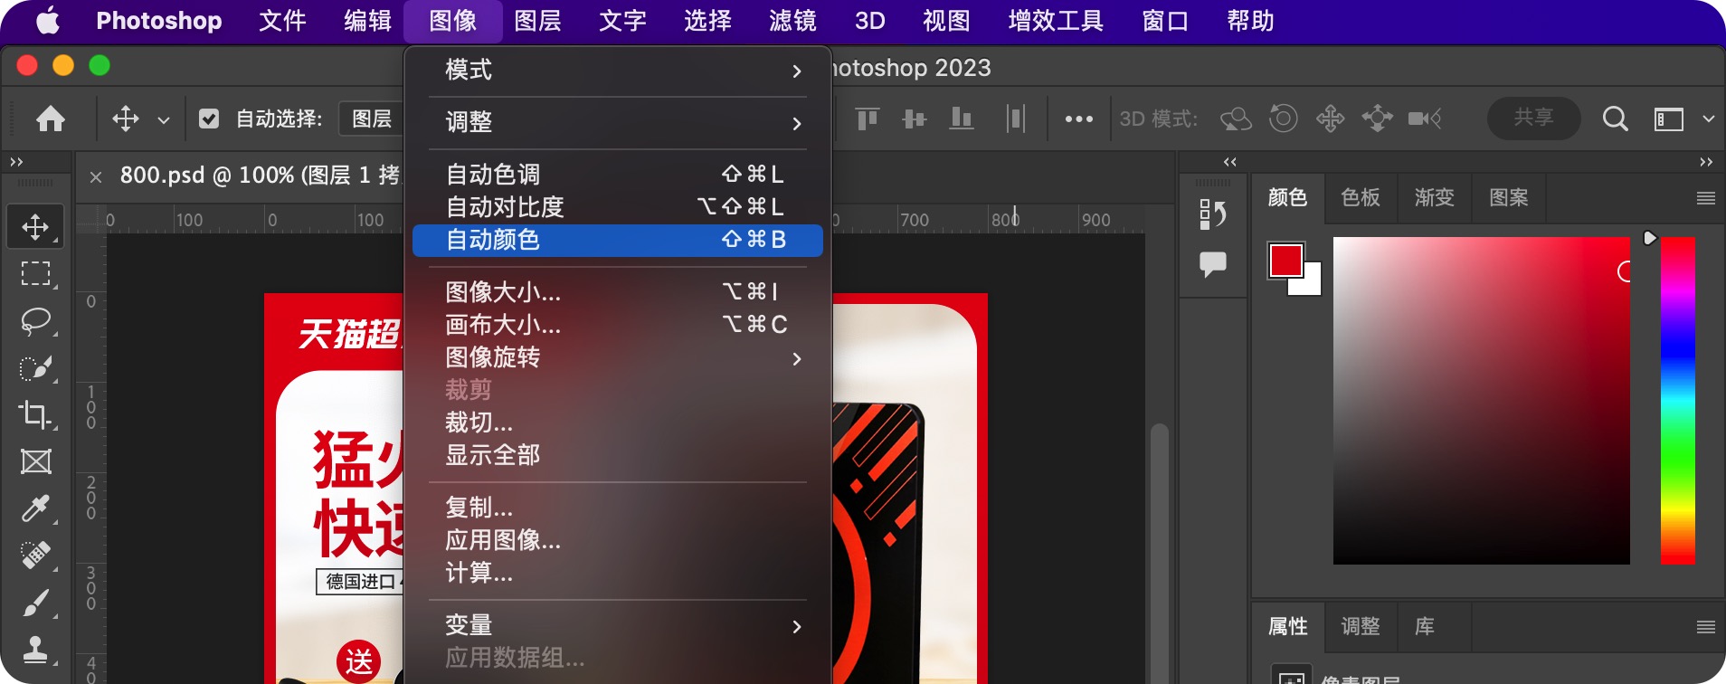Click the 3D video camera scale icon
The image size is (1726, 684).
1425,119
